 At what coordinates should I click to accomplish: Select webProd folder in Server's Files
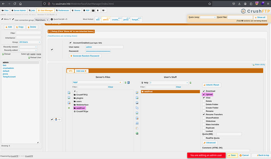(79, 108)
